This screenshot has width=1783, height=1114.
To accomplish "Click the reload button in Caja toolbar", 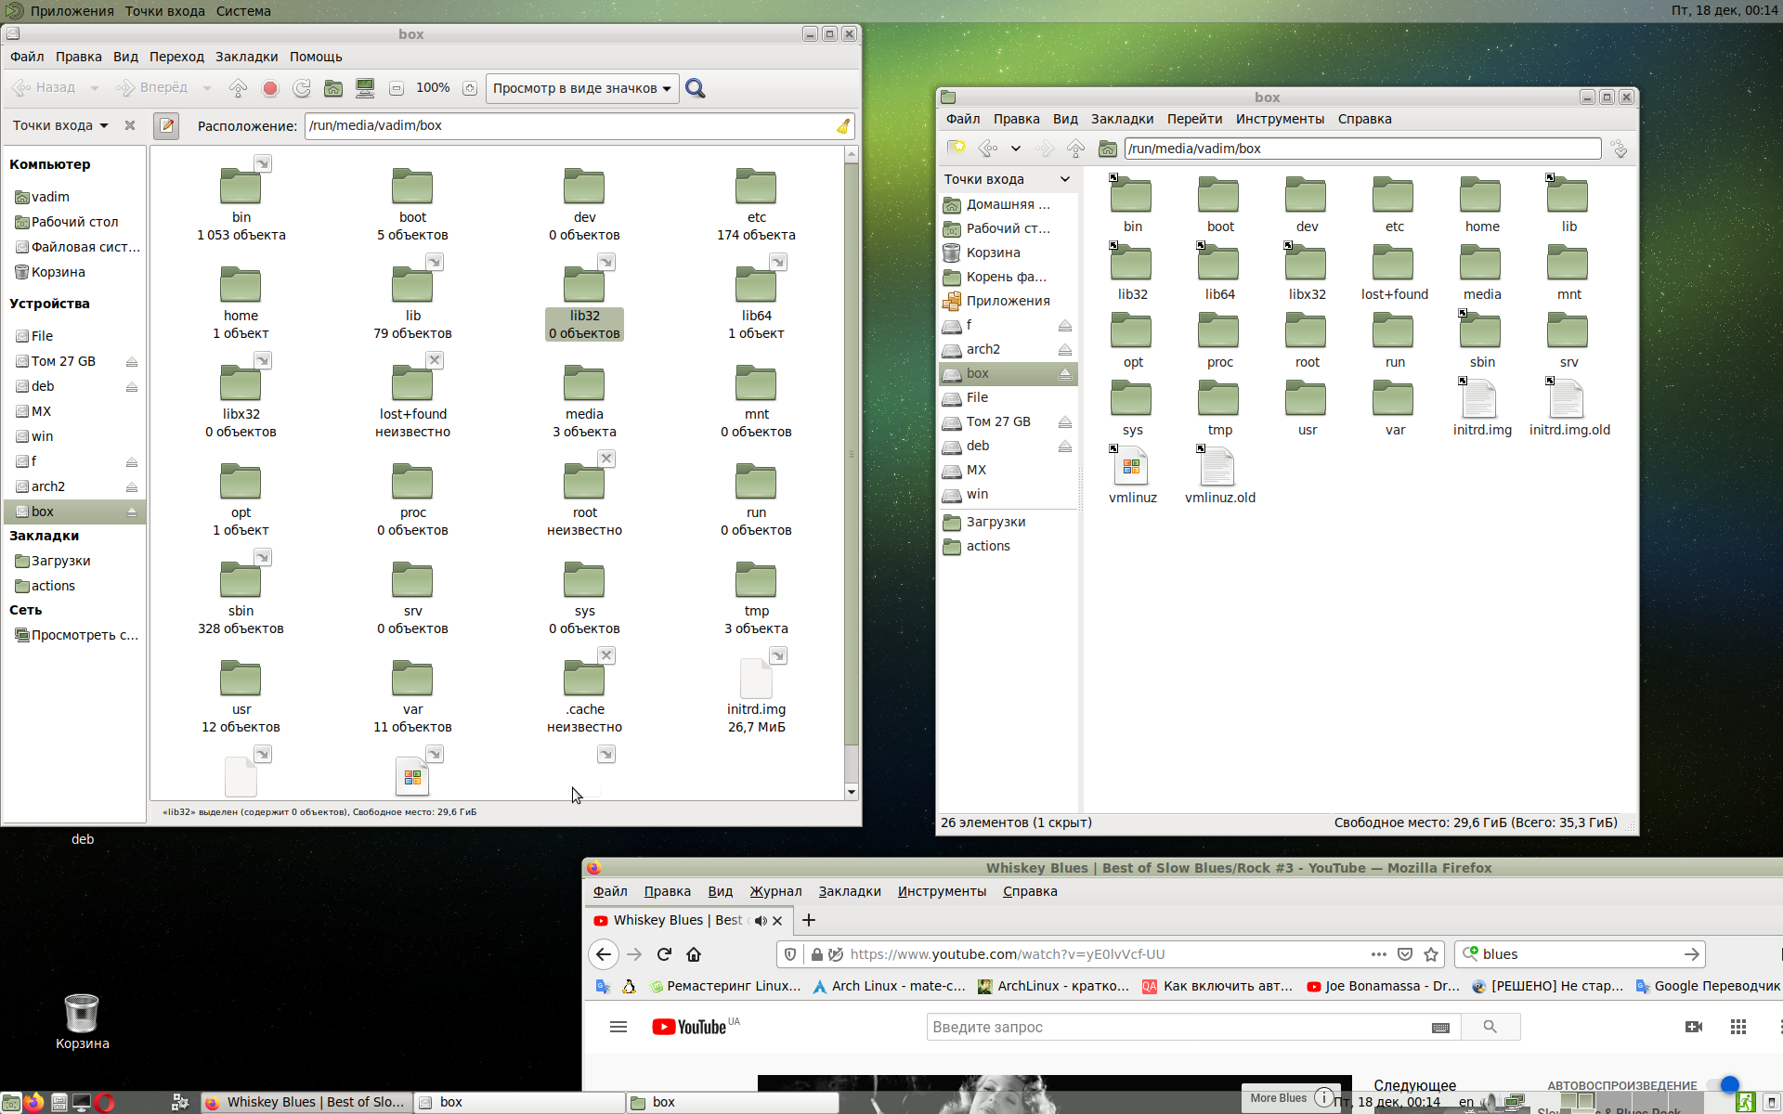I will [302, 88].
